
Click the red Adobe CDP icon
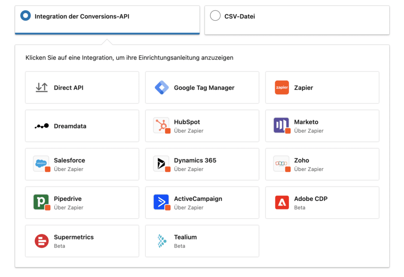click(282, 203)
